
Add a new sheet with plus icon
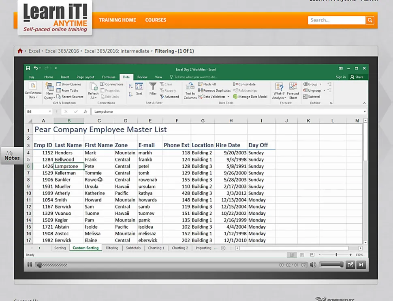(x=223, y=248)
